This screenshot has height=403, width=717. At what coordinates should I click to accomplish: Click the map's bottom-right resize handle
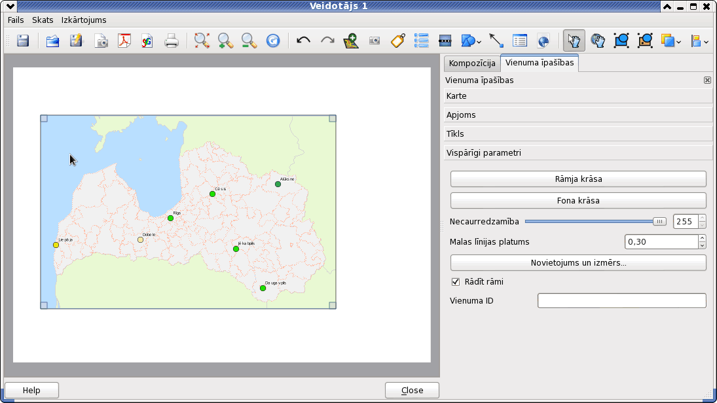333,306
